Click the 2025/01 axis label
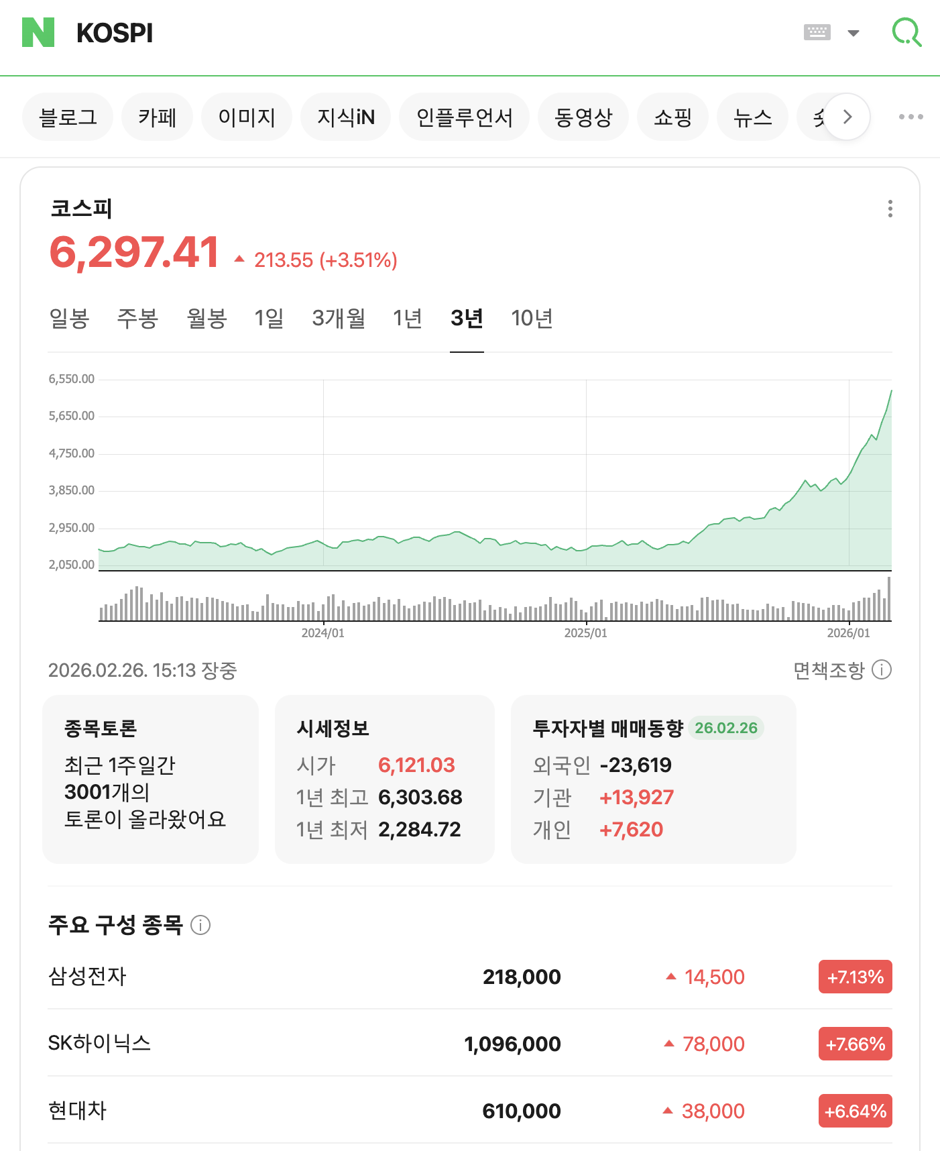The height and width of the screenshot is (1151, 940). point(586,633)
